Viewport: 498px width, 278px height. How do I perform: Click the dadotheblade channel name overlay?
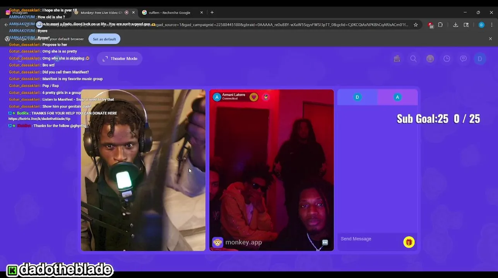tap(66, 270)
